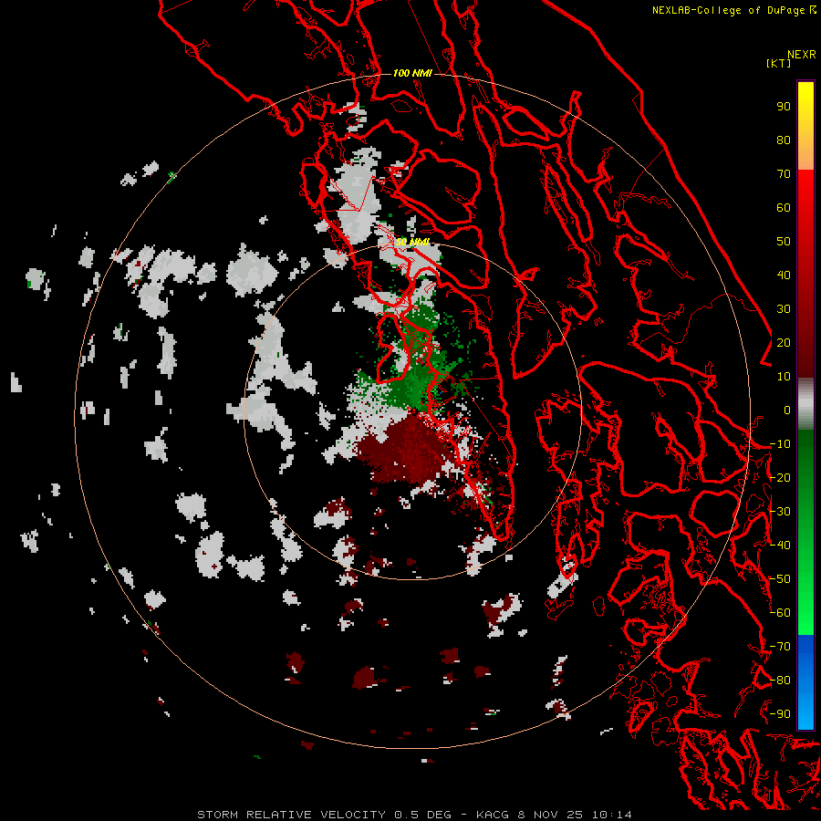Select the -40 value on the velocity scale
This screenshot has width=821, height=821.
pyautogui.click(x=780, y=546)
